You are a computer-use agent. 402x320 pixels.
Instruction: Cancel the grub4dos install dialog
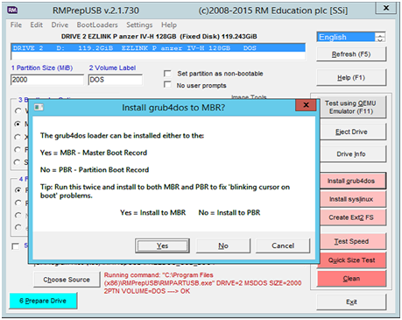click(283, 245)
